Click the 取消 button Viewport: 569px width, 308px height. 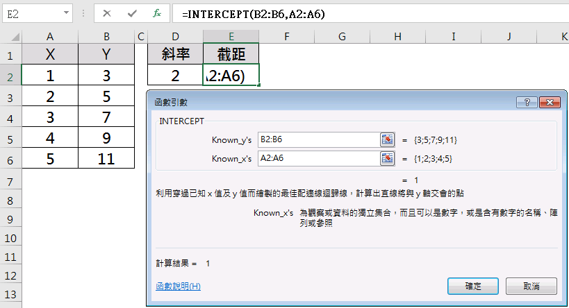click(531, 286)
